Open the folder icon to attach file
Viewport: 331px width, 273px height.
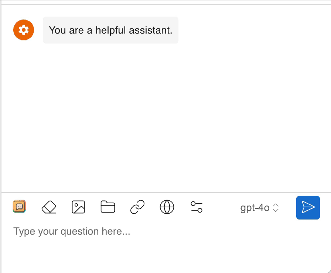pyautogui.click(x=108, y=207)
